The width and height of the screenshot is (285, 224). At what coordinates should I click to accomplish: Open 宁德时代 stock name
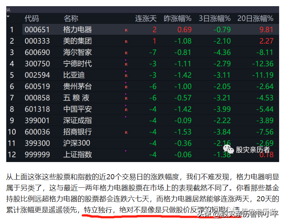77,64
